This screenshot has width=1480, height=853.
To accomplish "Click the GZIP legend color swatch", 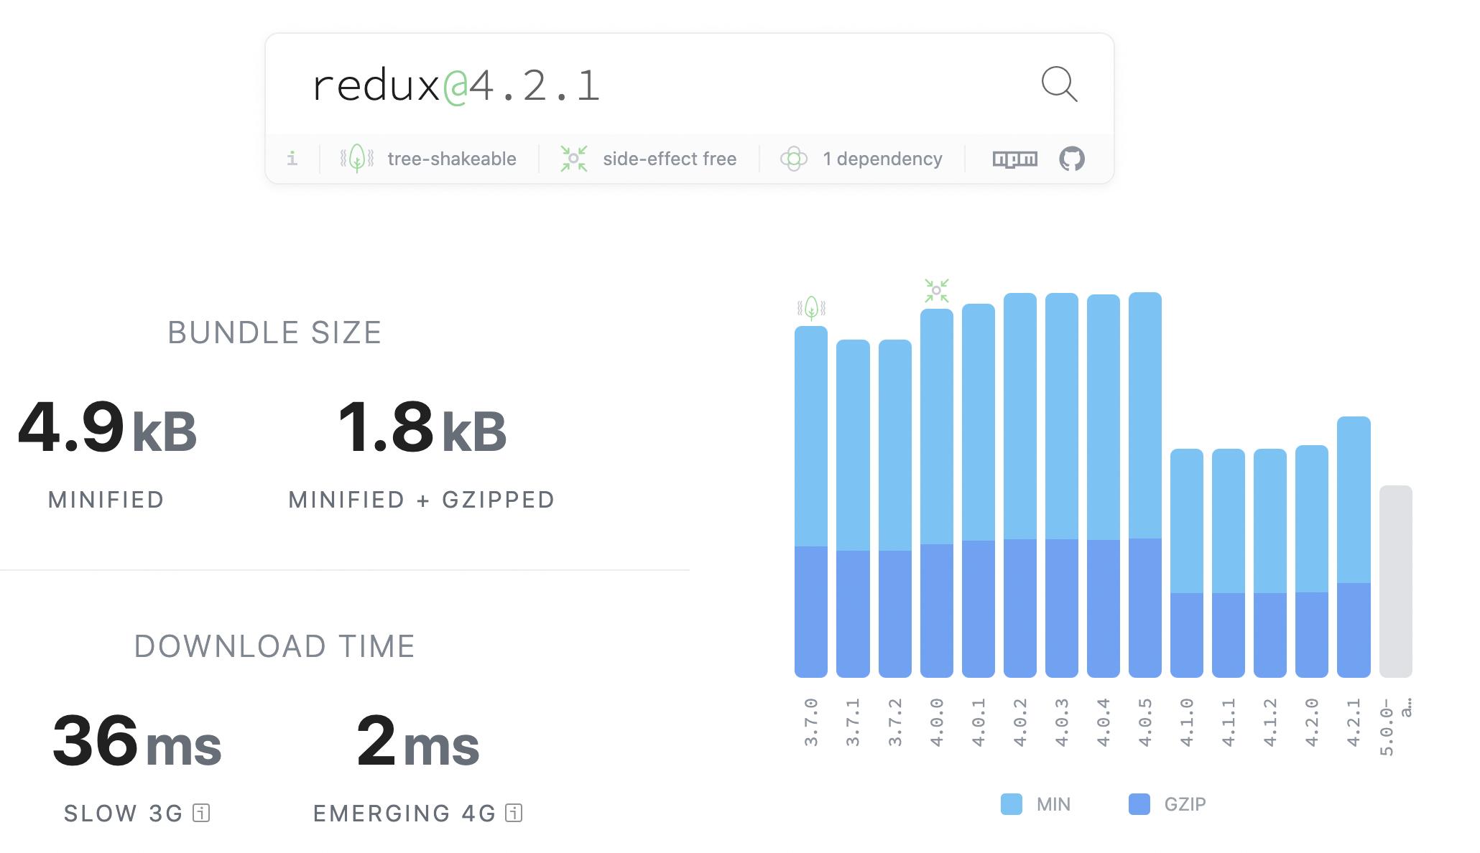I will pos(1139,804).
